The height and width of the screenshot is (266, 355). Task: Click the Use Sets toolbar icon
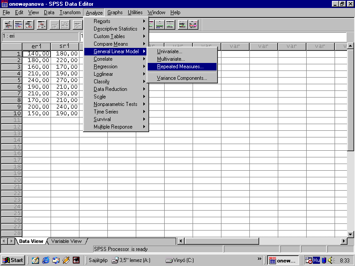point(193,25)
